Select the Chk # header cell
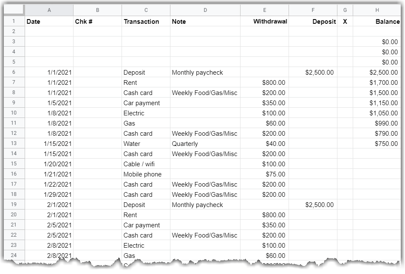 tap(98, 21)
